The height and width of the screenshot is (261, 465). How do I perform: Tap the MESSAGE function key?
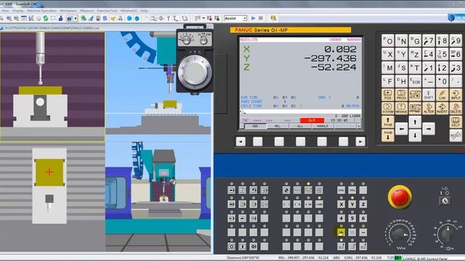[x=401, y=108]
